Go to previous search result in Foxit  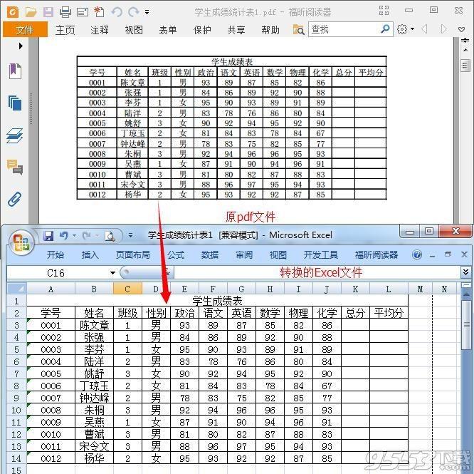tap(424, 29)
